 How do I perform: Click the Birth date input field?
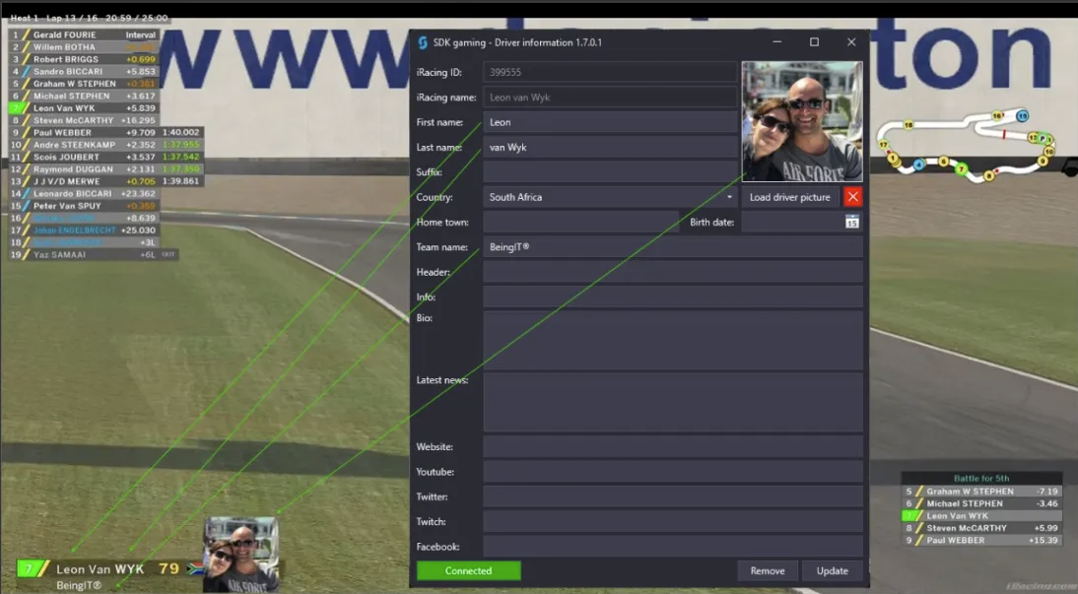[x=792, y=222]
